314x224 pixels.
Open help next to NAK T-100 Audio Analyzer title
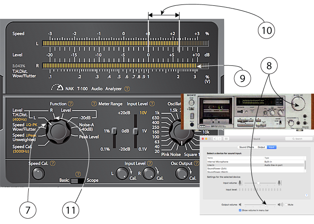point(127,89)
